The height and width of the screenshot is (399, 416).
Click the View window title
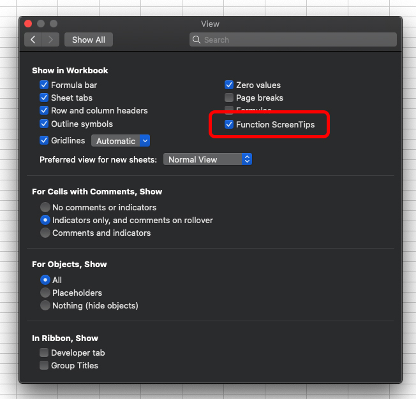[x=210, y=24]
